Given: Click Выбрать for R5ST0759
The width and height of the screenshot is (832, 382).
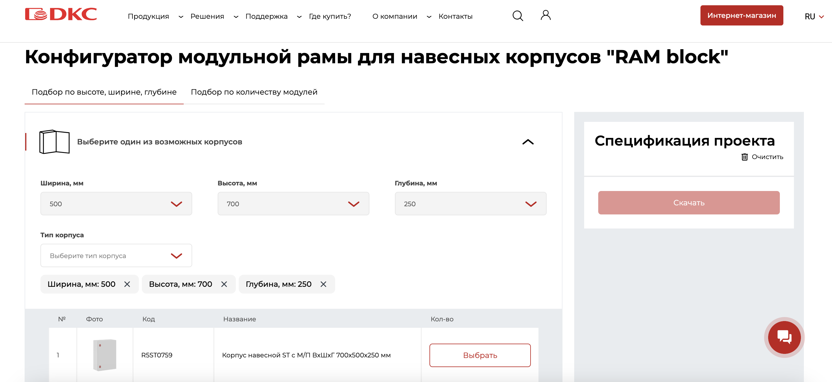Looking at the screenshot, I should (480, 355).
